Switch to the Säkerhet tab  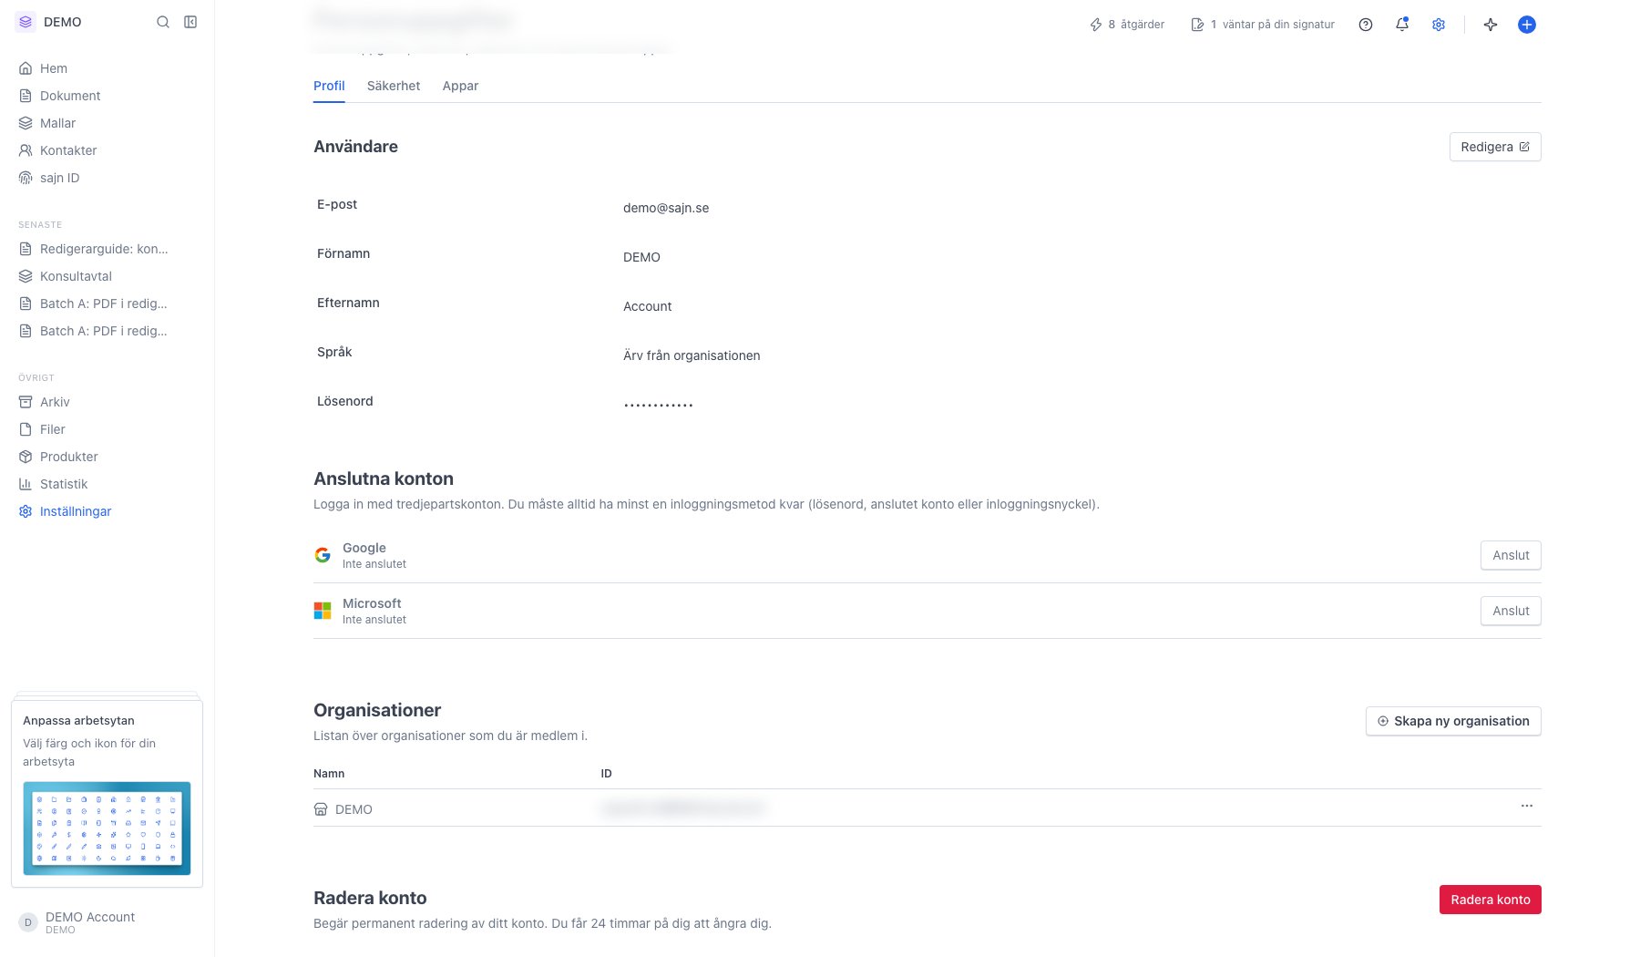[x=394, y=86]
